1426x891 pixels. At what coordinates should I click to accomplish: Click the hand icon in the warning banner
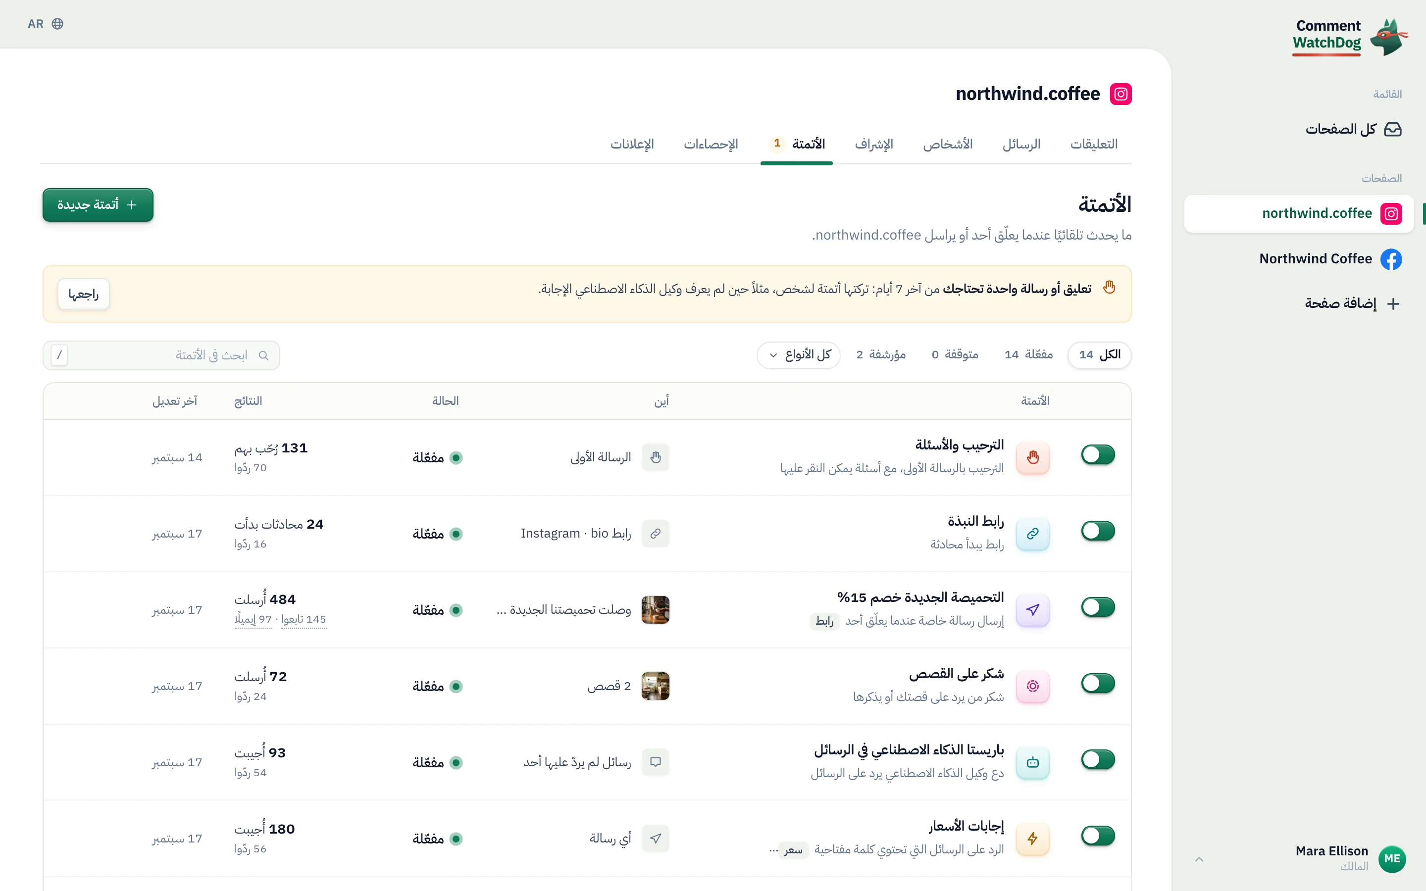[1110, 288]
